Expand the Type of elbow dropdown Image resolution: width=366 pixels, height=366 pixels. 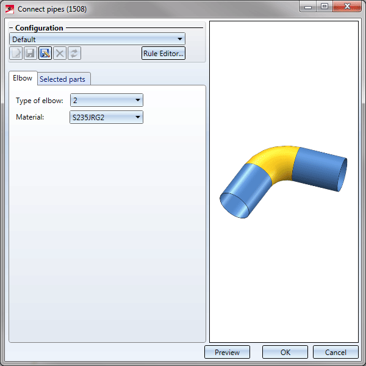point(106,100)
